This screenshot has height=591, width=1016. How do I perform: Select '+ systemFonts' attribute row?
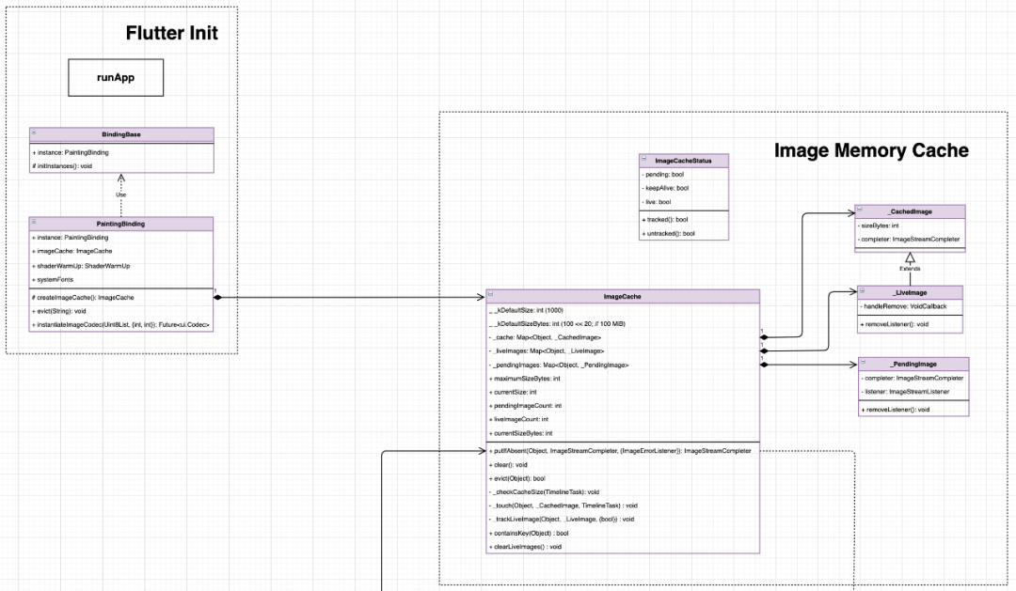[x=121, y=280]
